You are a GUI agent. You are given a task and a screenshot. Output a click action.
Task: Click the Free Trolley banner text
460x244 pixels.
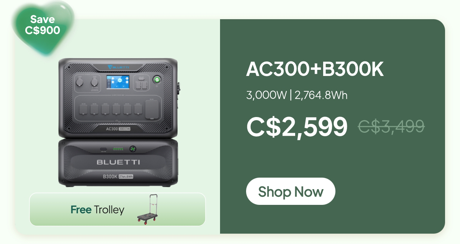click(97, 210)
